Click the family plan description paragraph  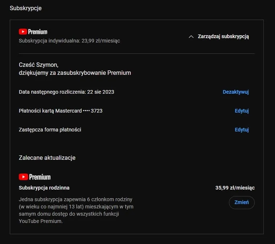[76, 210]
